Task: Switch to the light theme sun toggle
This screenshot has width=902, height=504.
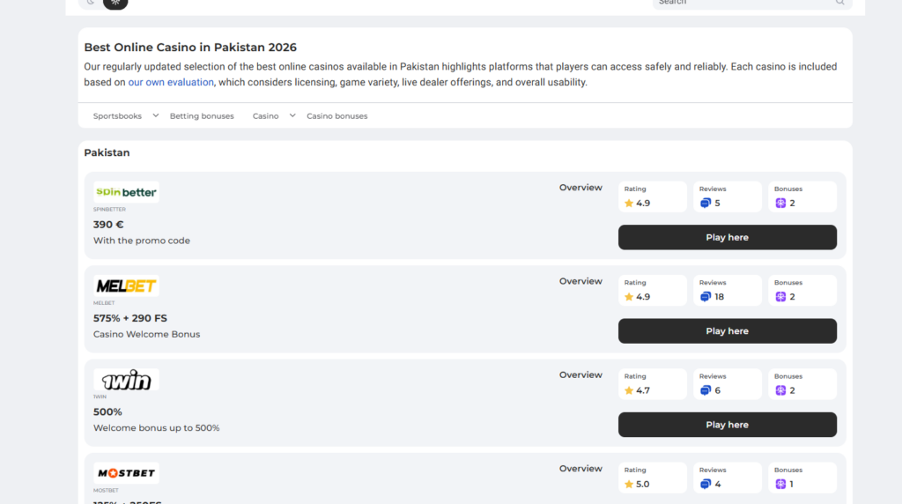Action: click(115, 3)
